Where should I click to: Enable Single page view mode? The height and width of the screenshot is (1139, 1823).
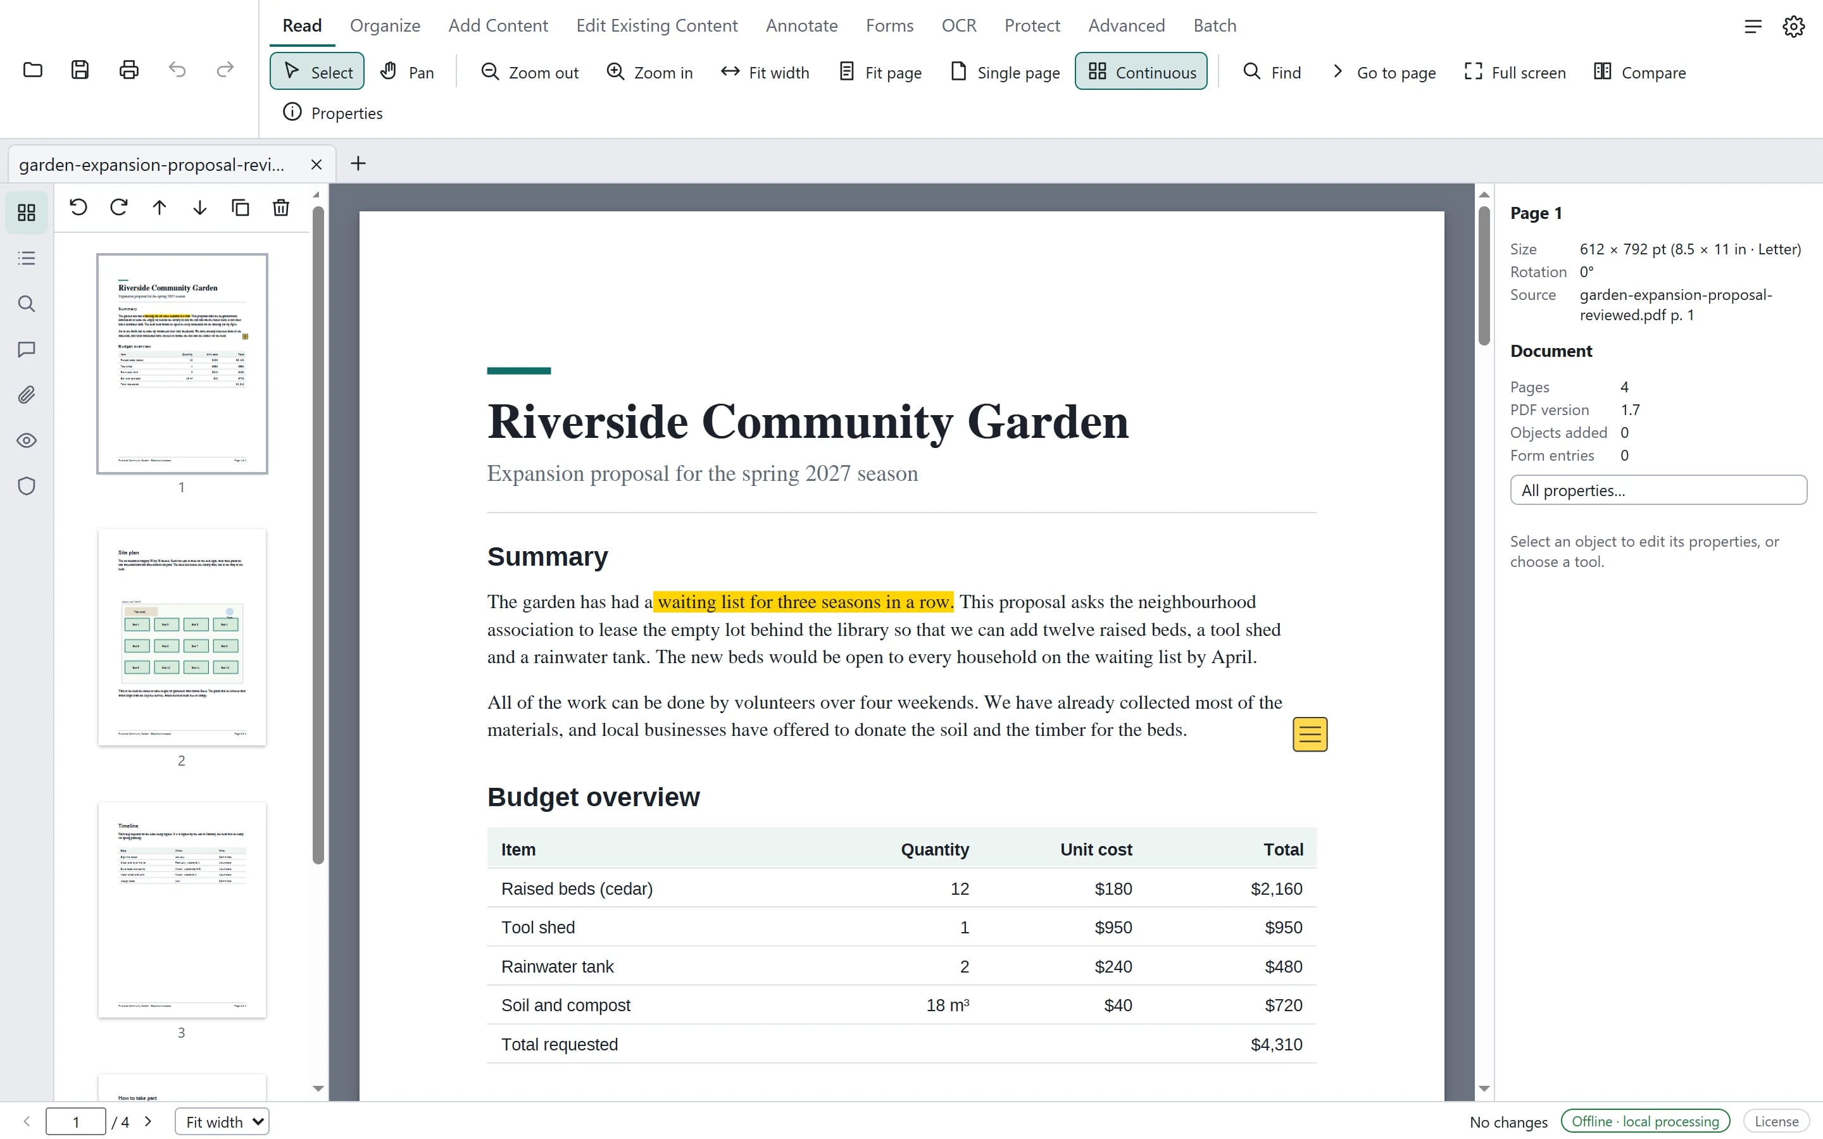tap(1005, 72)
